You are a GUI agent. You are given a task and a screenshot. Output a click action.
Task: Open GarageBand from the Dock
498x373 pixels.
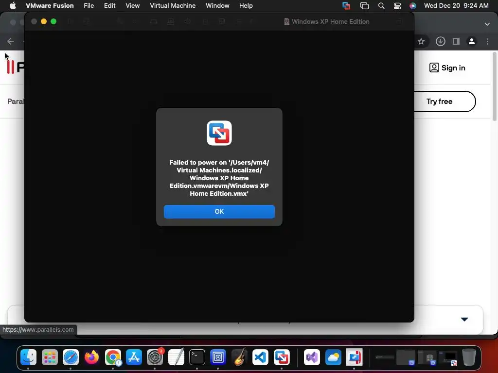[x=239, y=357]
